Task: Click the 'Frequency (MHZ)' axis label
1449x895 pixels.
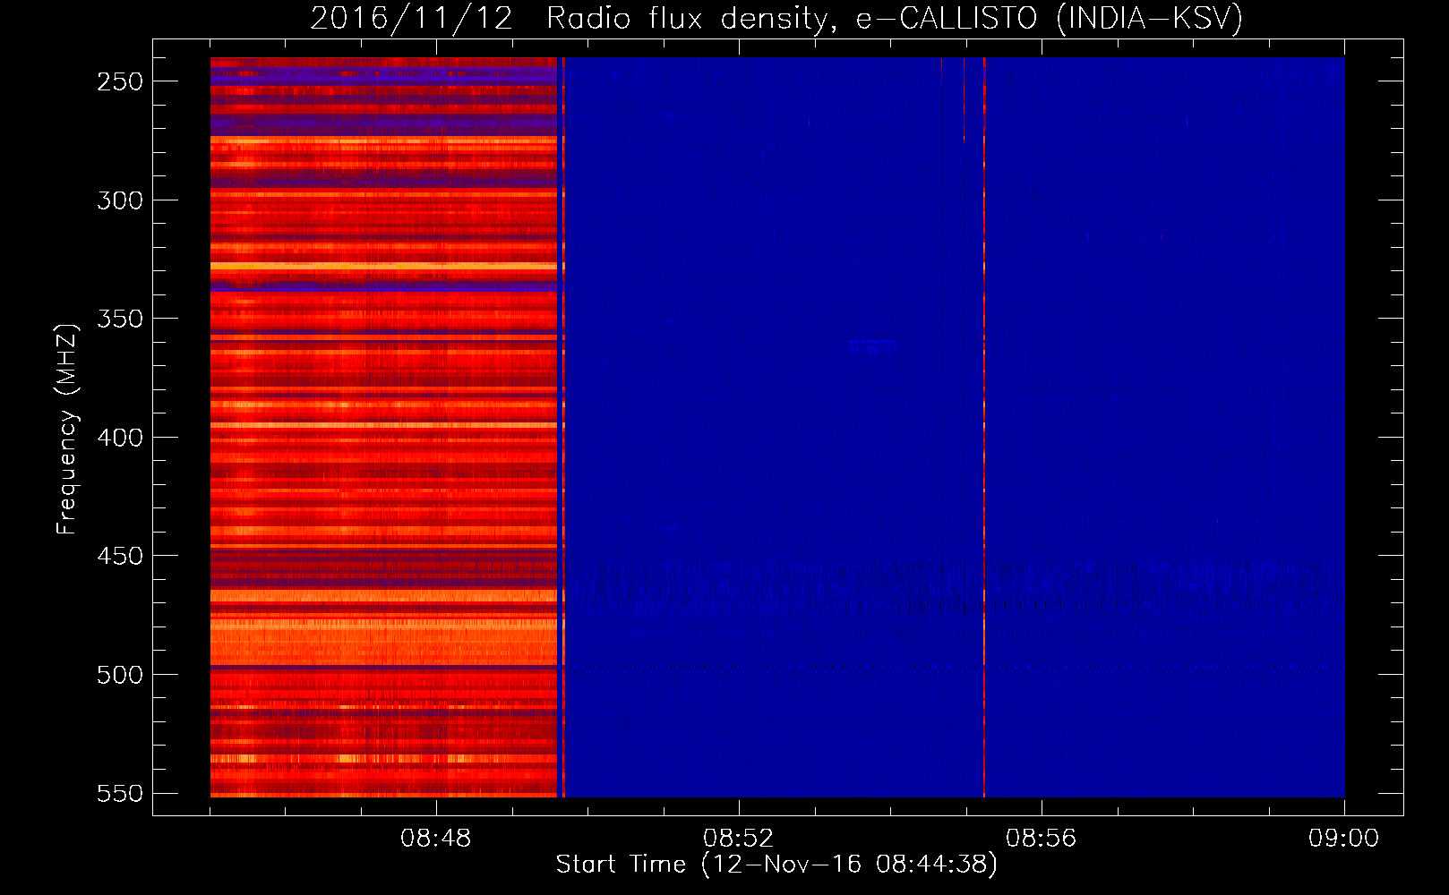Action: click(67, 429)
